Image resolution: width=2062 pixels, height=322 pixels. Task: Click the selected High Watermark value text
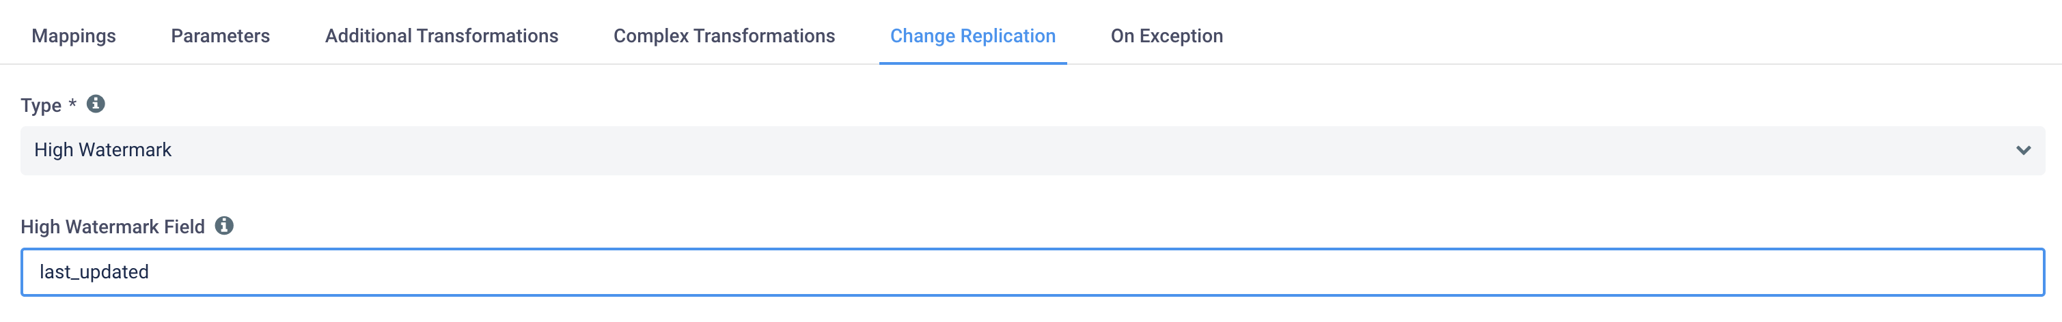coord(102,150)
